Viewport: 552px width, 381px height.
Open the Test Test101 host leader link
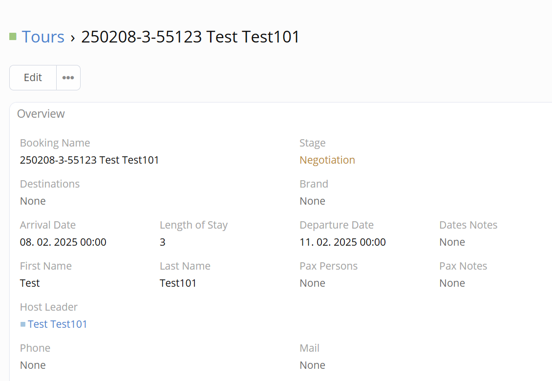point(58,324)
